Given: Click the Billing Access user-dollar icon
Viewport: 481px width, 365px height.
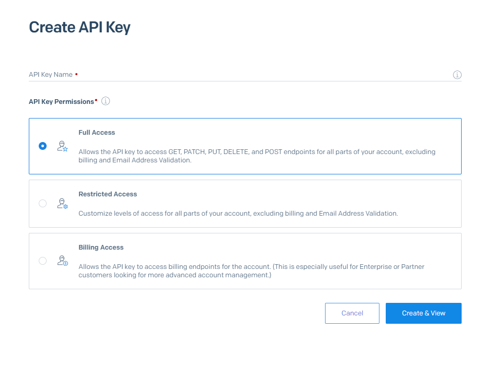Looking at the screenshot, I should [62, 261].
